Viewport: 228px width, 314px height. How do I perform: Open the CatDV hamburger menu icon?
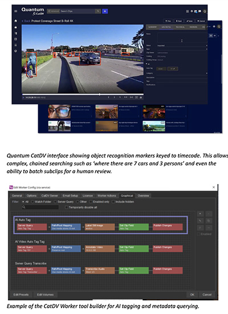15,11
